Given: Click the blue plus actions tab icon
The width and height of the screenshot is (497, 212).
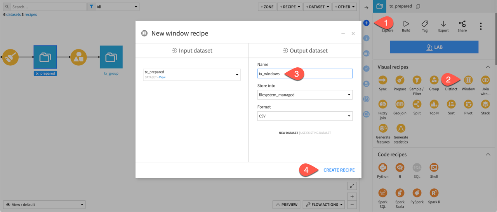Looking at the screenshot, I should (366, 23).
